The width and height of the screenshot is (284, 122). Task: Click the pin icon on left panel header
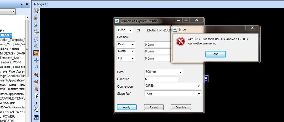(x=21, y=4)
